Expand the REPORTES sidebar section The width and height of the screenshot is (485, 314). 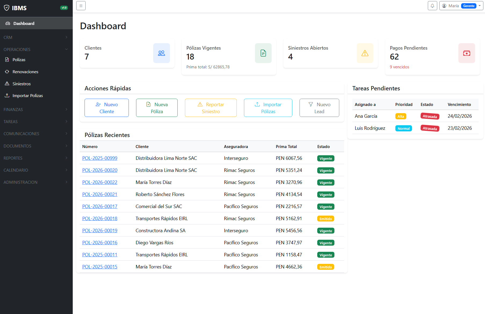click(36, 158)
